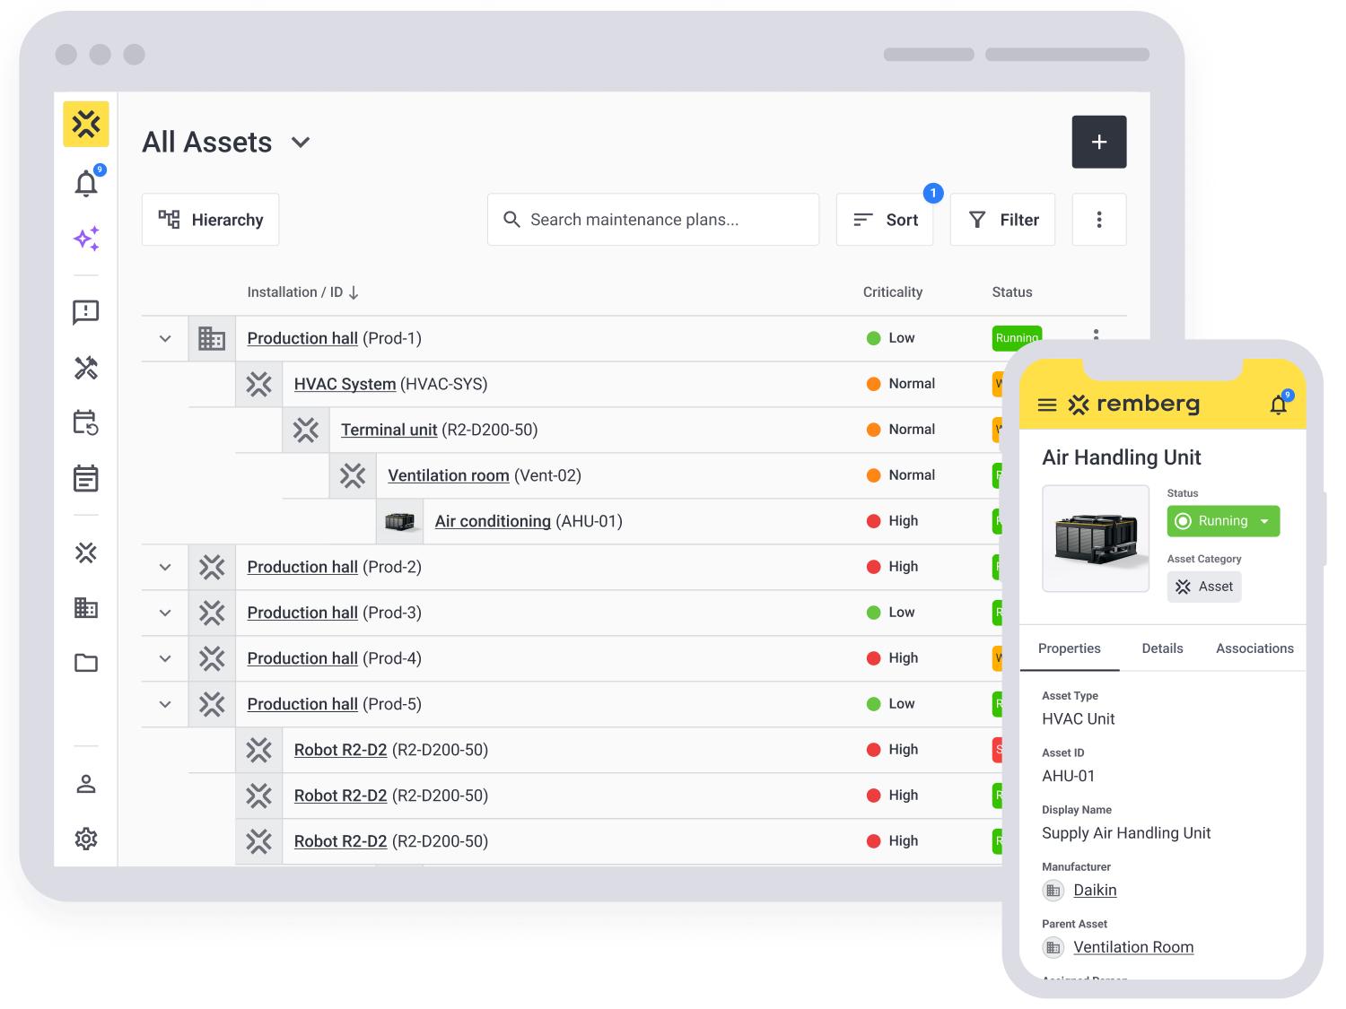The width and height of the screenshot is (1346, 1009).
Task: Click High criticality of Prod-2 row
Action: point(892,567)
